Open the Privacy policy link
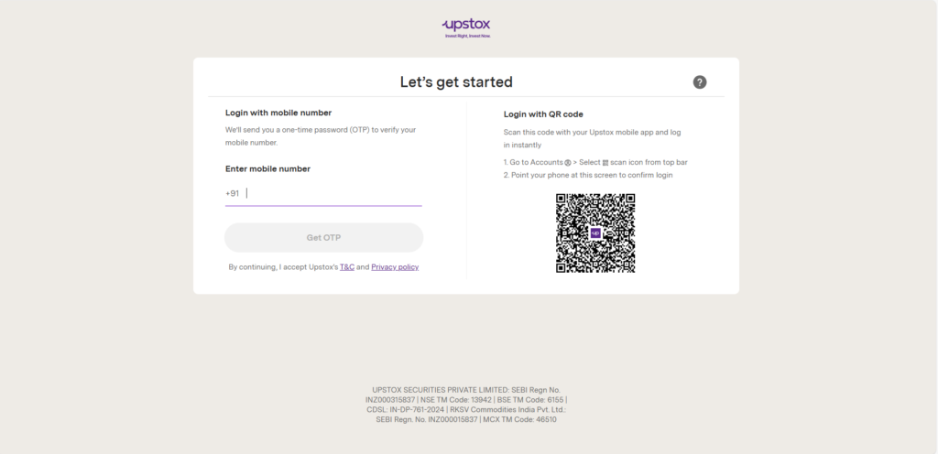The image size is (938, 454). click(x=395, y=267)
